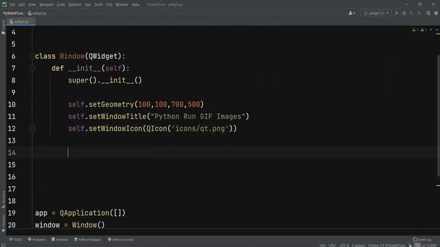Click Run with Coverage icon
The height and width of the screenshot is (247, 440).
[x=412, y=13]
